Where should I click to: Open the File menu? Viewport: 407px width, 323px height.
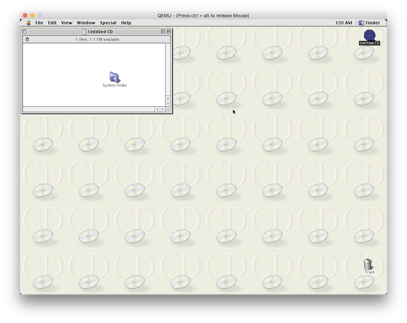click(39, 23)
